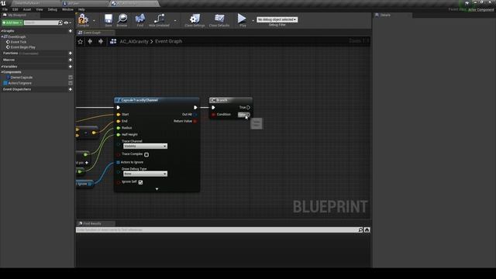Click the search magnifier in My Blueprint
496x279 pixels.
(x=60, y=22)
